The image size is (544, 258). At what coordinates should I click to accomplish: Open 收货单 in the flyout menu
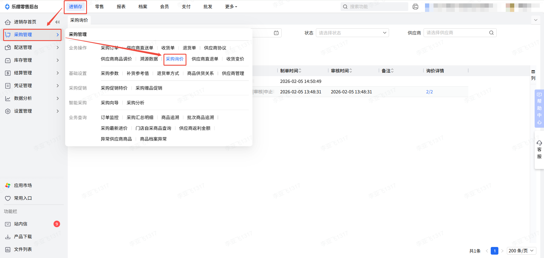tap(168, 48)
